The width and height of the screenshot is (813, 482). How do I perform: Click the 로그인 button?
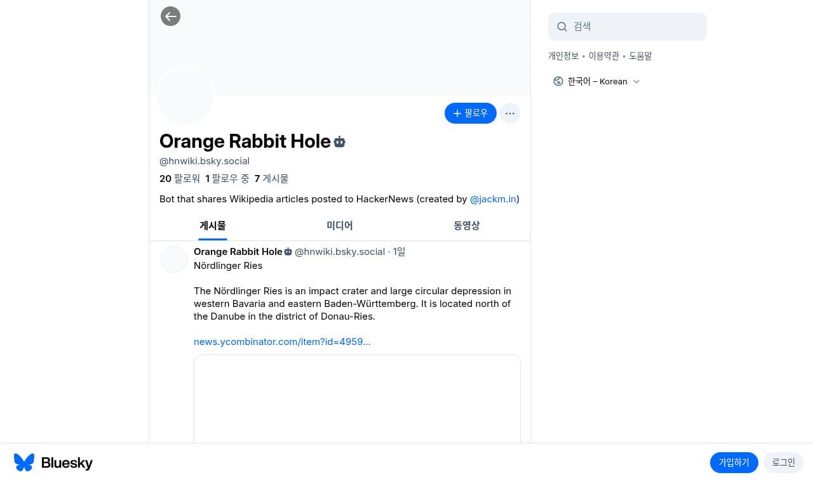pyautogui.click(x=784, y=462)
